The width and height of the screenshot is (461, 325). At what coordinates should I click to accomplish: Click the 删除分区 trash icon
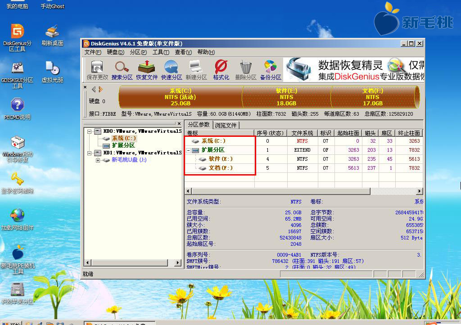point(246,70)
